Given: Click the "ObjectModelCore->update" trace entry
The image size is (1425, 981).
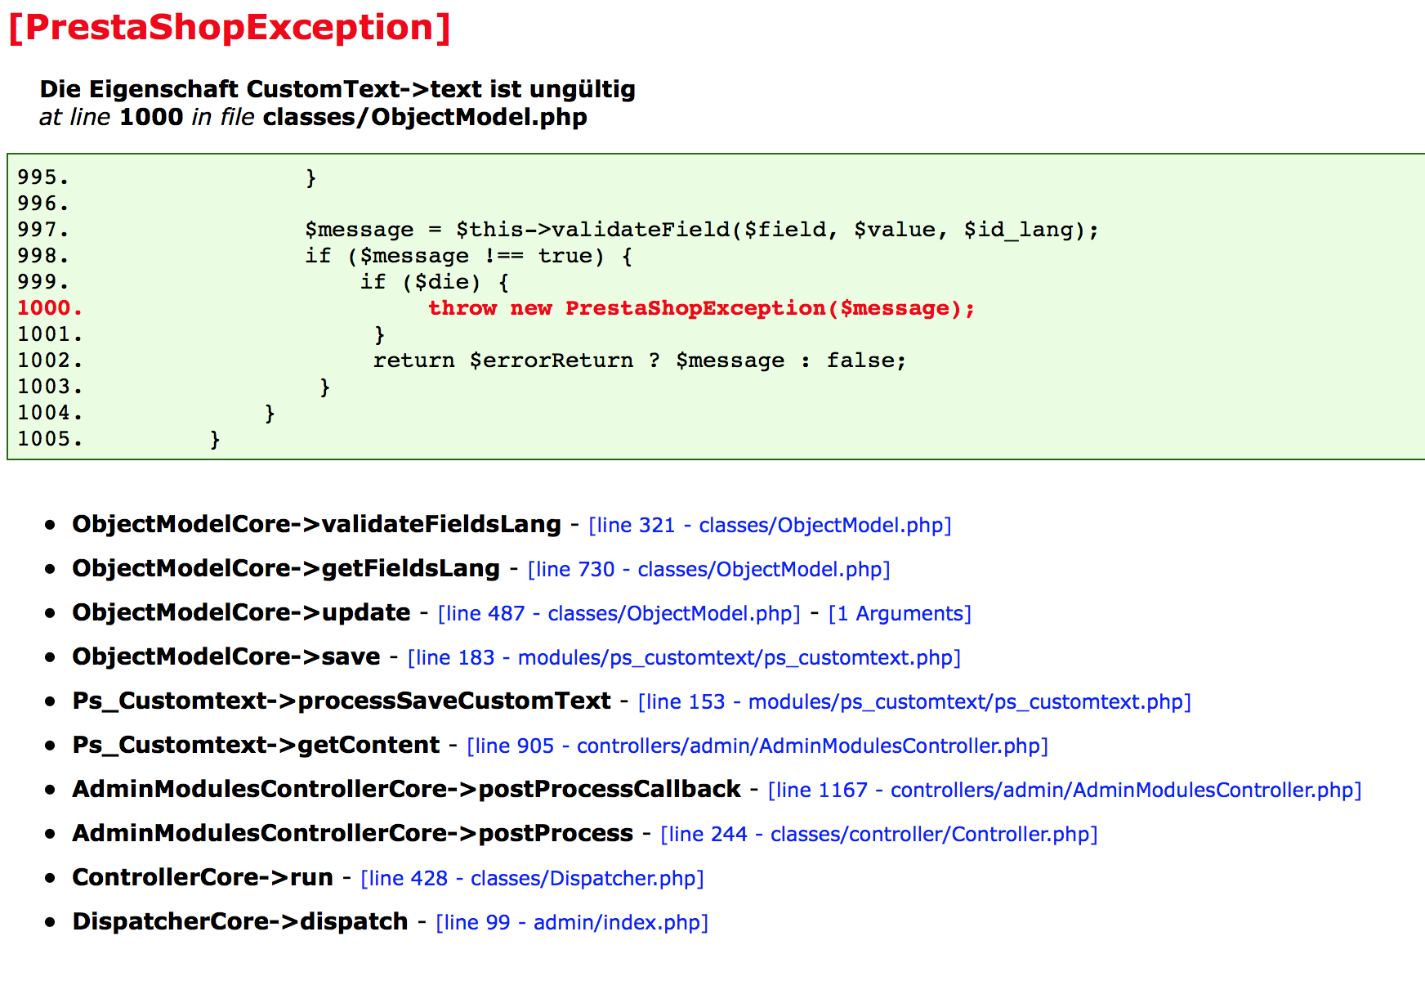Looking at the screenshot, I should [241, 612].
